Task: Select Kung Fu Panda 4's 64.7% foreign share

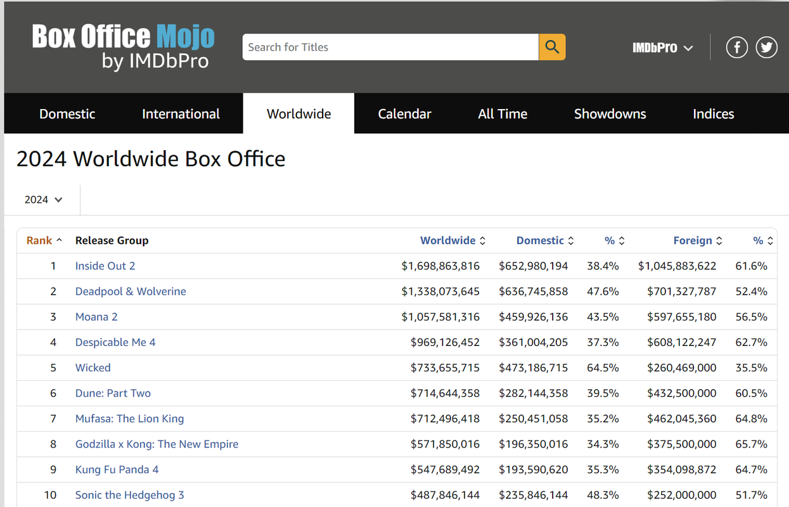Action: (752, 470)
